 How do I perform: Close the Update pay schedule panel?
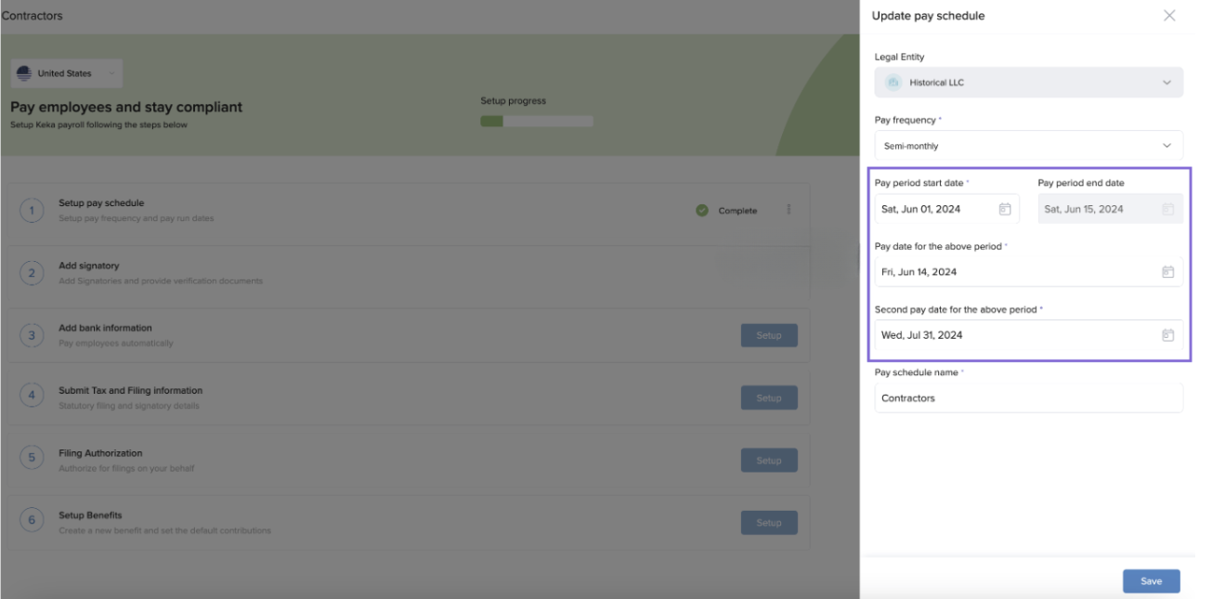tap(1169, 16)
